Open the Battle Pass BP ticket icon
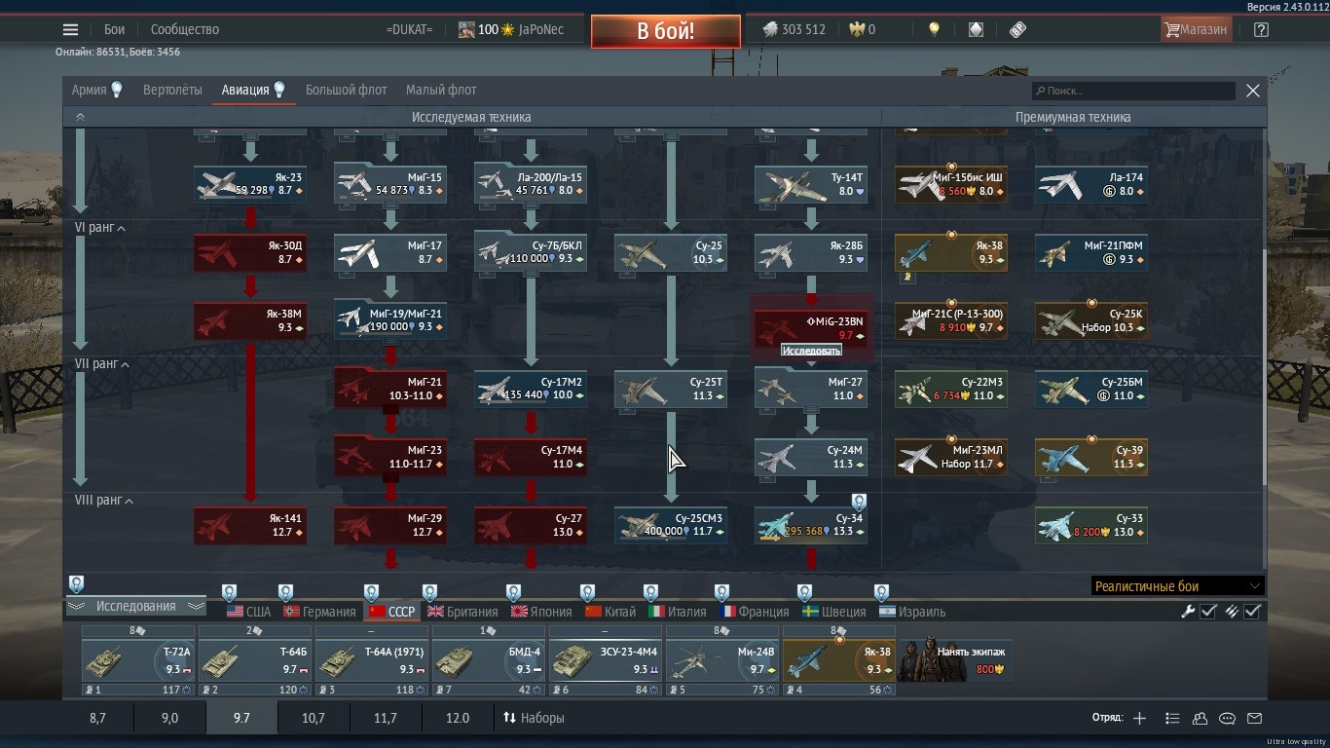1330x748 pixels. 1017,29
